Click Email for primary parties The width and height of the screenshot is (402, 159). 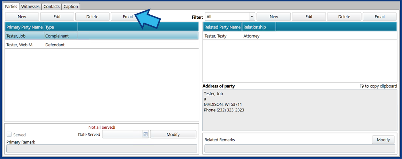pos(127,17)
